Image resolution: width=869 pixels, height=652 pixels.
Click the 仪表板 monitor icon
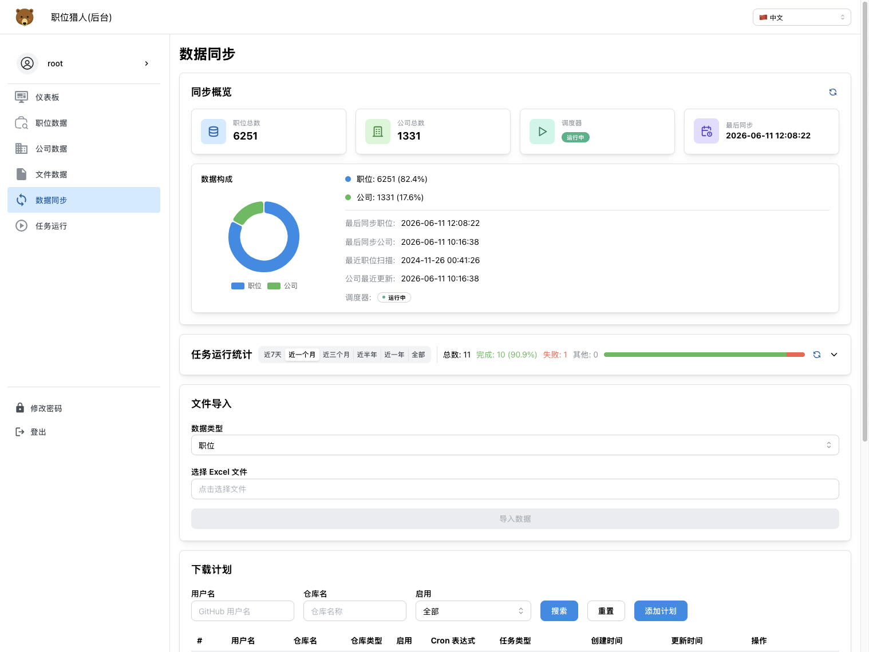pyautogui.click(x=21, y=97)
